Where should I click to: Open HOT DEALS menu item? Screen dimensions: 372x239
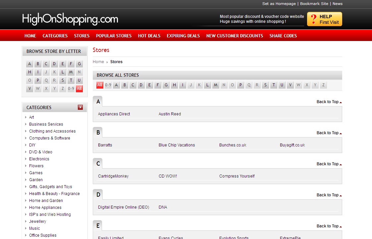point(149,36)
